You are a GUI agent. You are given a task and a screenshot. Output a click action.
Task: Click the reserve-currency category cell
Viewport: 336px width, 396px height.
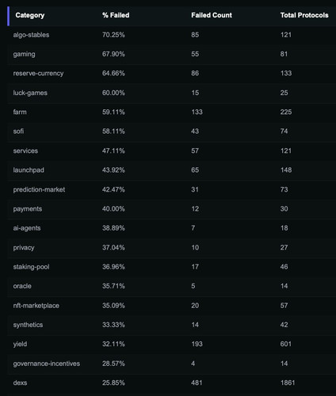(x=38, y=74)
